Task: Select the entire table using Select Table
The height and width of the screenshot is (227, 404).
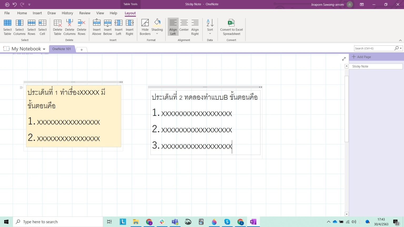Action: coord(7,27)
